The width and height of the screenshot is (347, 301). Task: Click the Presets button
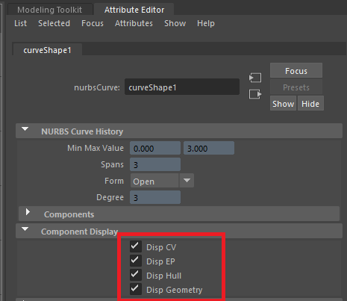(296, 87)
